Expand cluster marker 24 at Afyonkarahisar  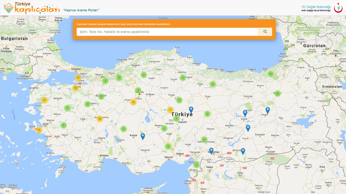click(x=100, y=119)
